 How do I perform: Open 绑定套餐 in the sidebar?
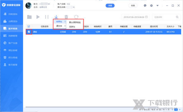(x=12, y=50)
